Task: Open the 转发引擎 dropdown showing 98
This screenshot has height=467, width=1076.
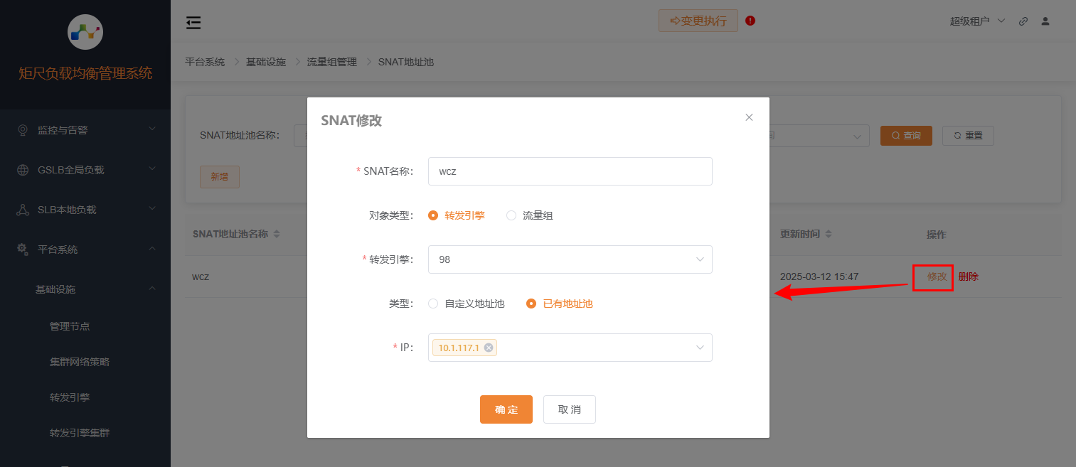Action: click(570, 259)
